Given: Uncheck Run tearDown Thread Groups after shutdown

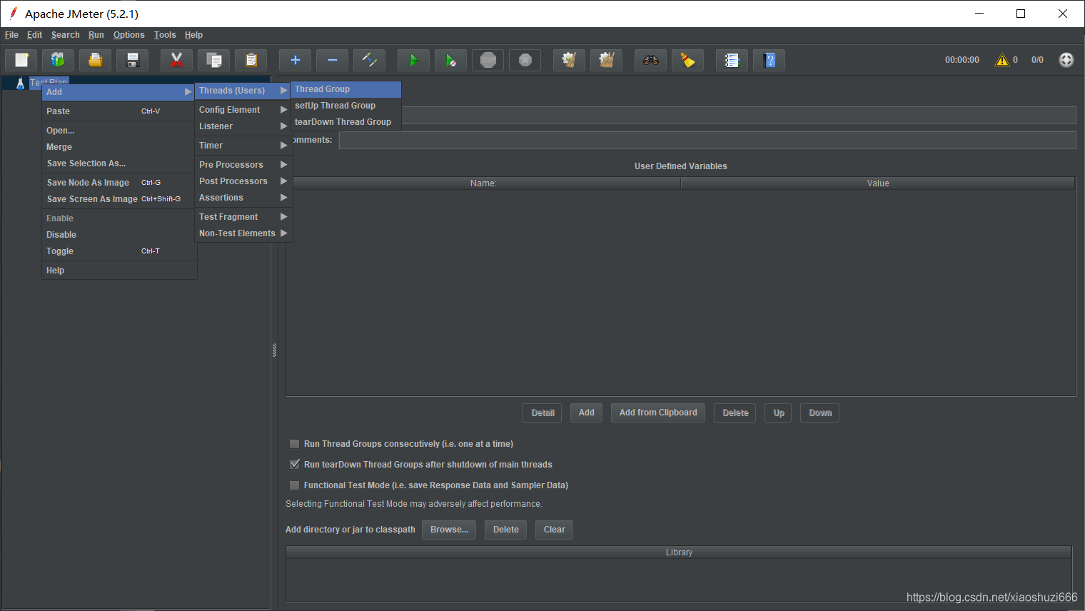Looking at the screenshot, I should coord(294,465).
